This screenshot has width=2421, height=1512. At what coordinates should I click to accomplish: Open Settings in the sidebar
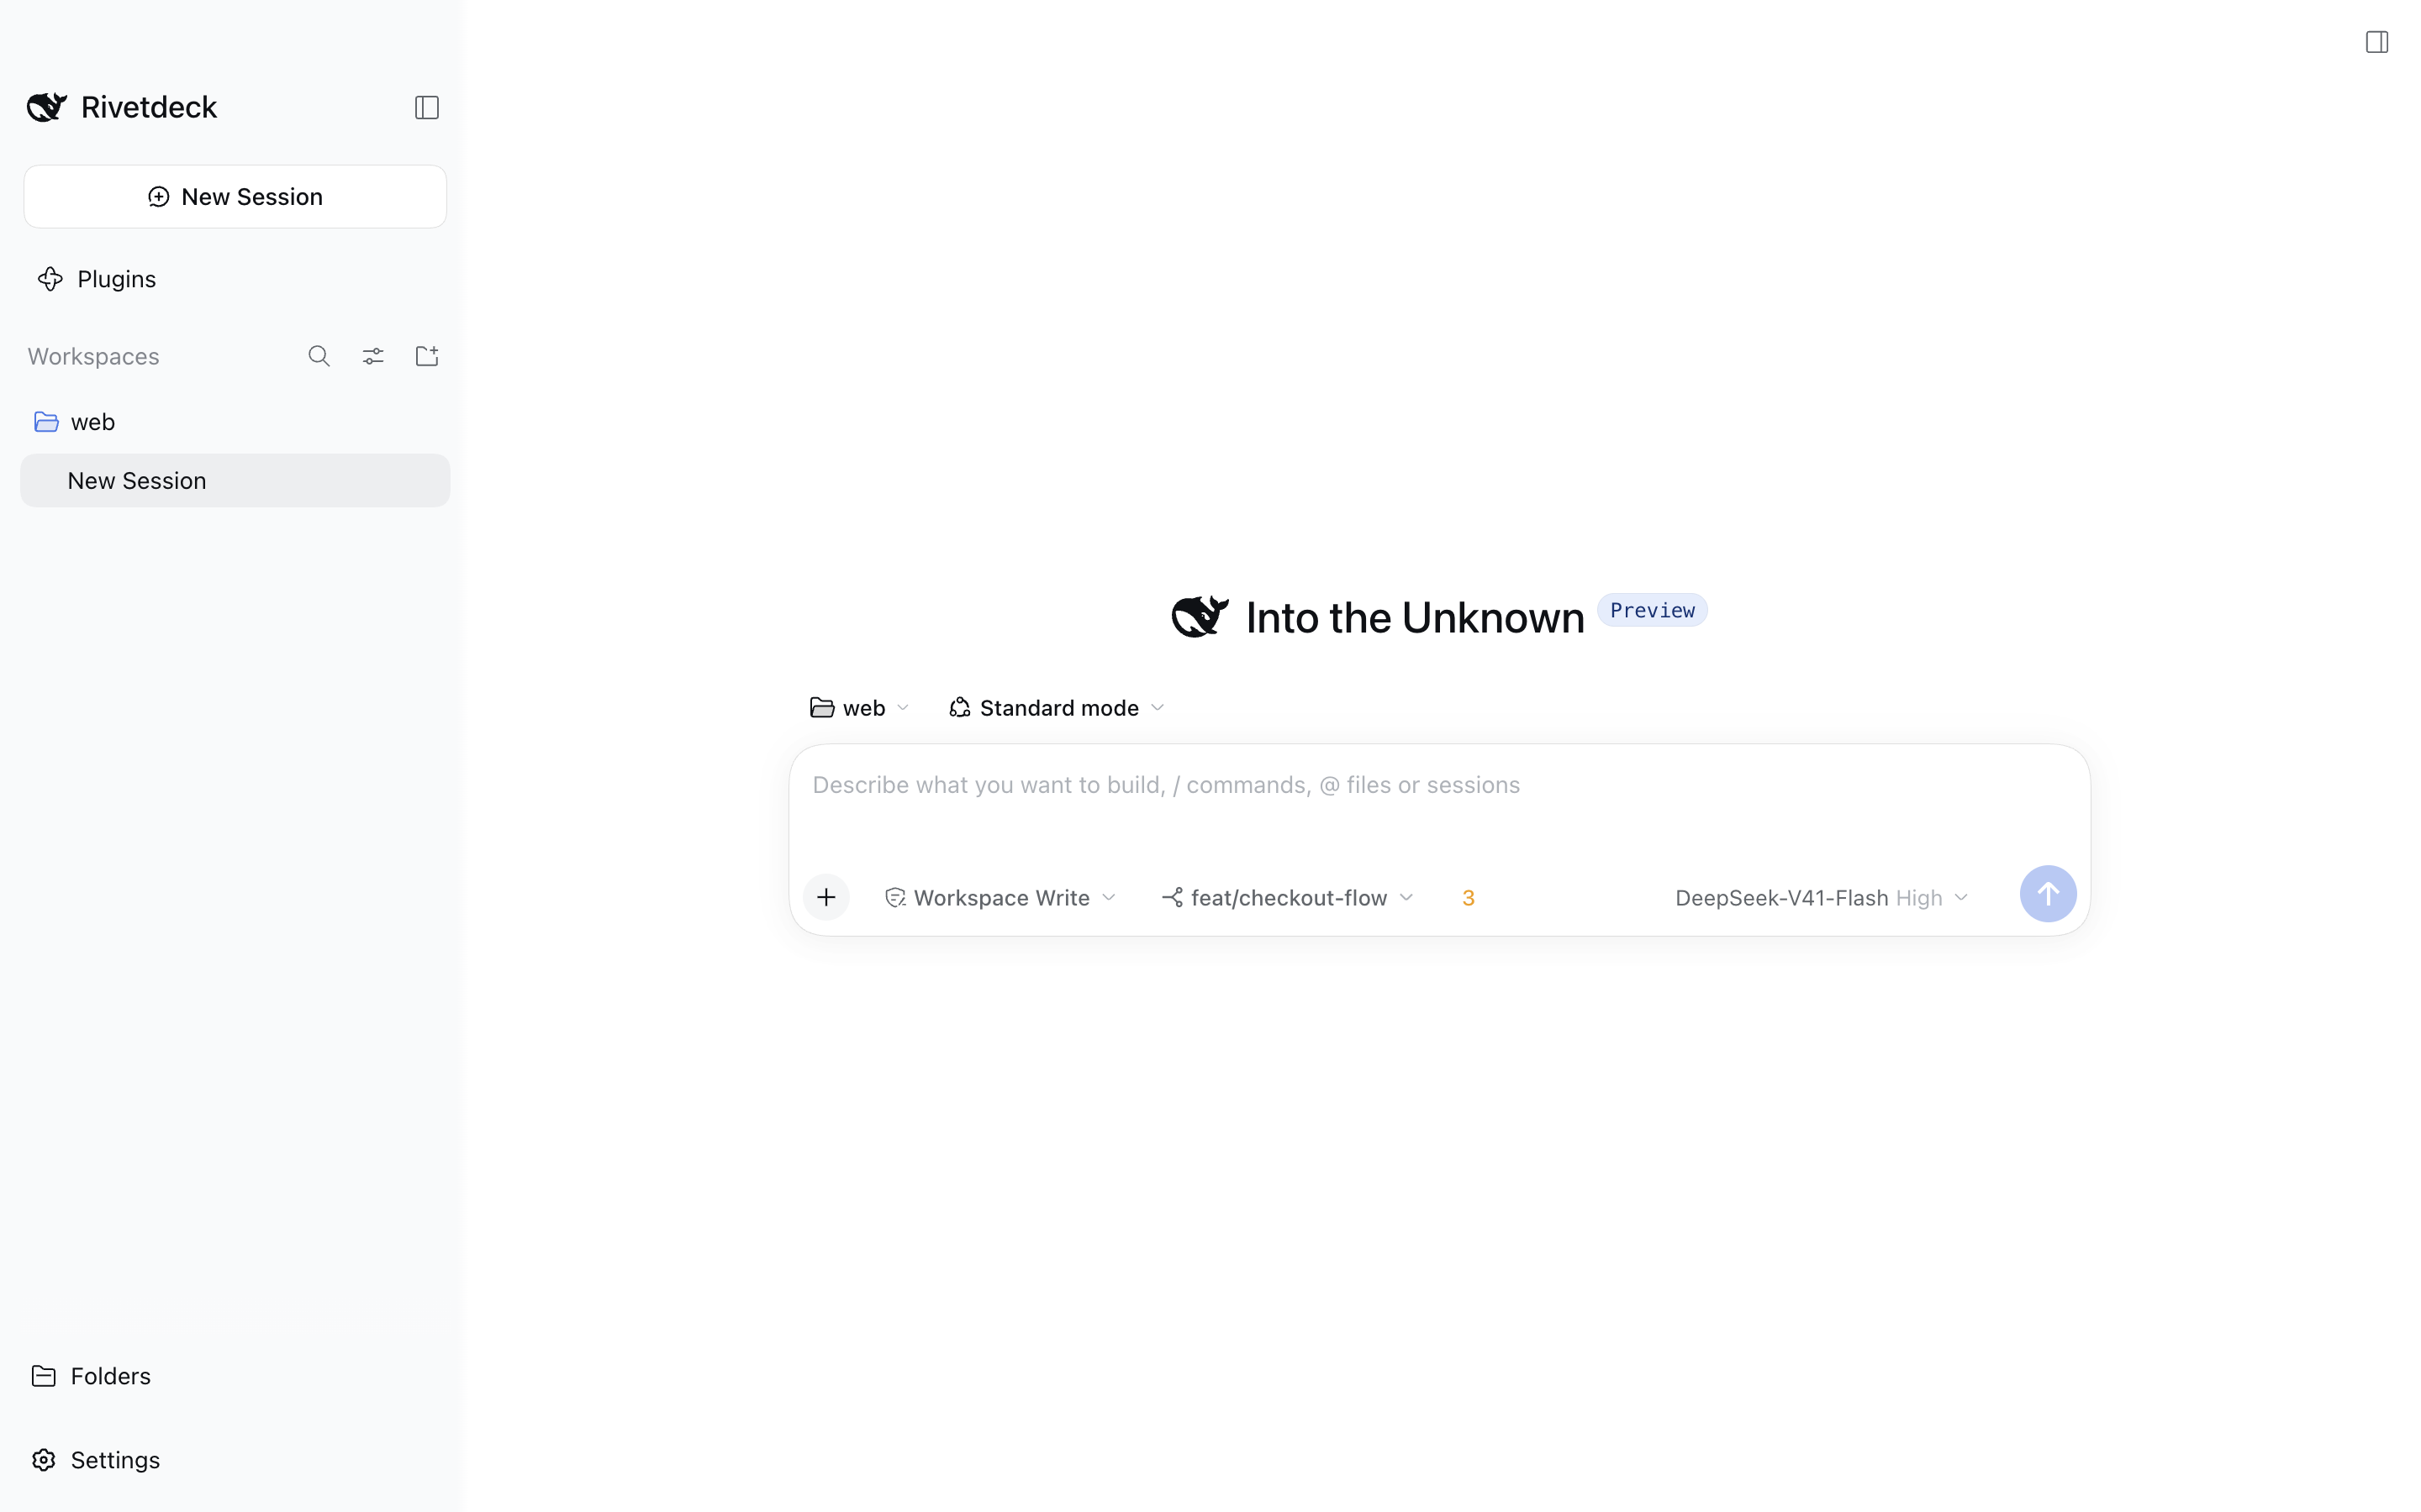tap(95, 1460)
